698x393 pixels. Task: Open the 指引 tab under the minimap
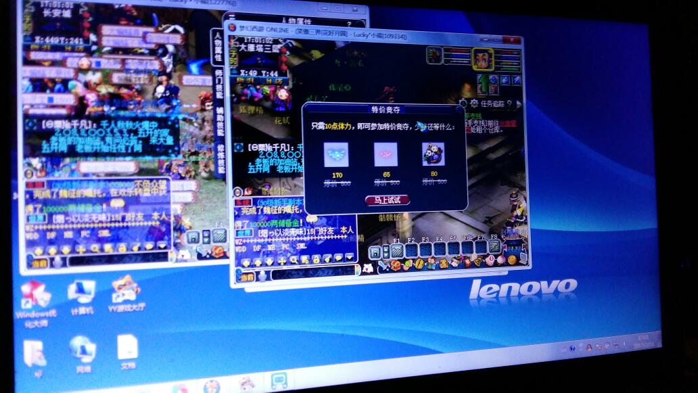[246, 80]
